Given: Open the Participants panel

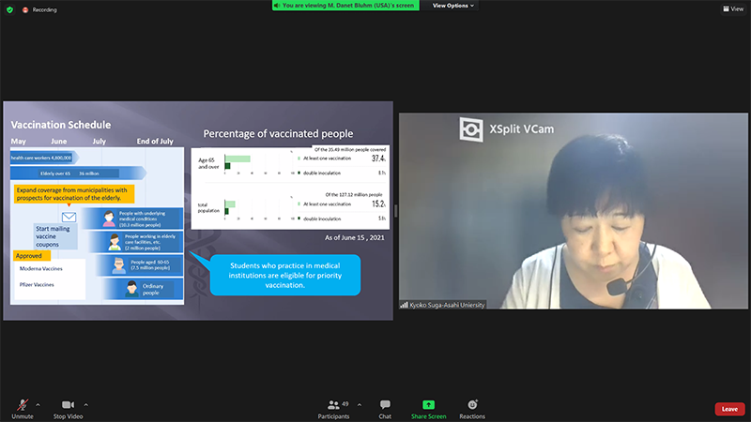Looking at the screenshot, I should [x=332, y=408].
